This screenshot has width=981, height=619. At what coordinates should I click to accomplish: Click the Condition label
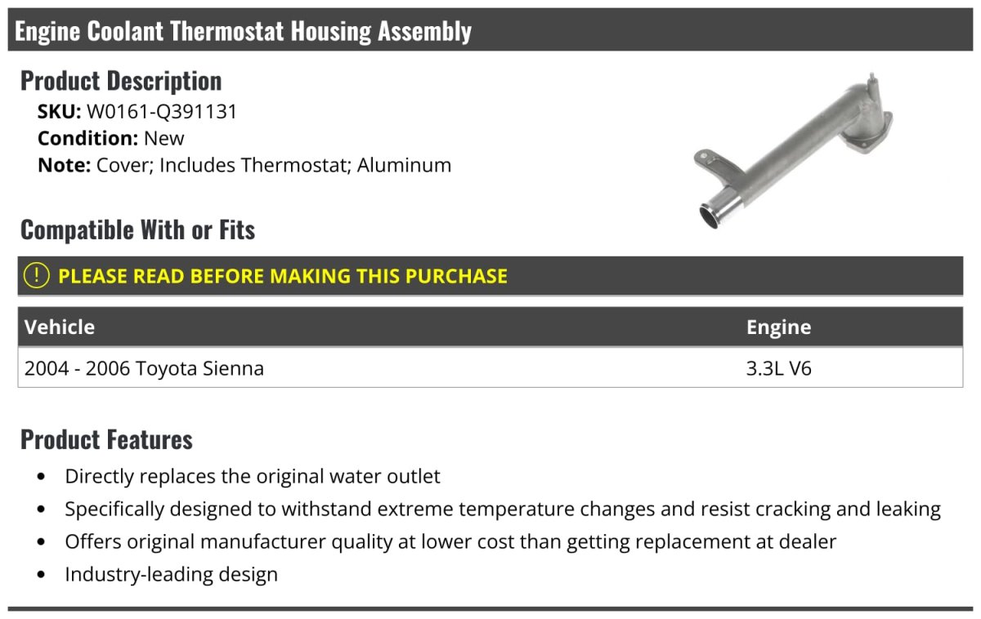pyautogui.click(x=87, y=138)
